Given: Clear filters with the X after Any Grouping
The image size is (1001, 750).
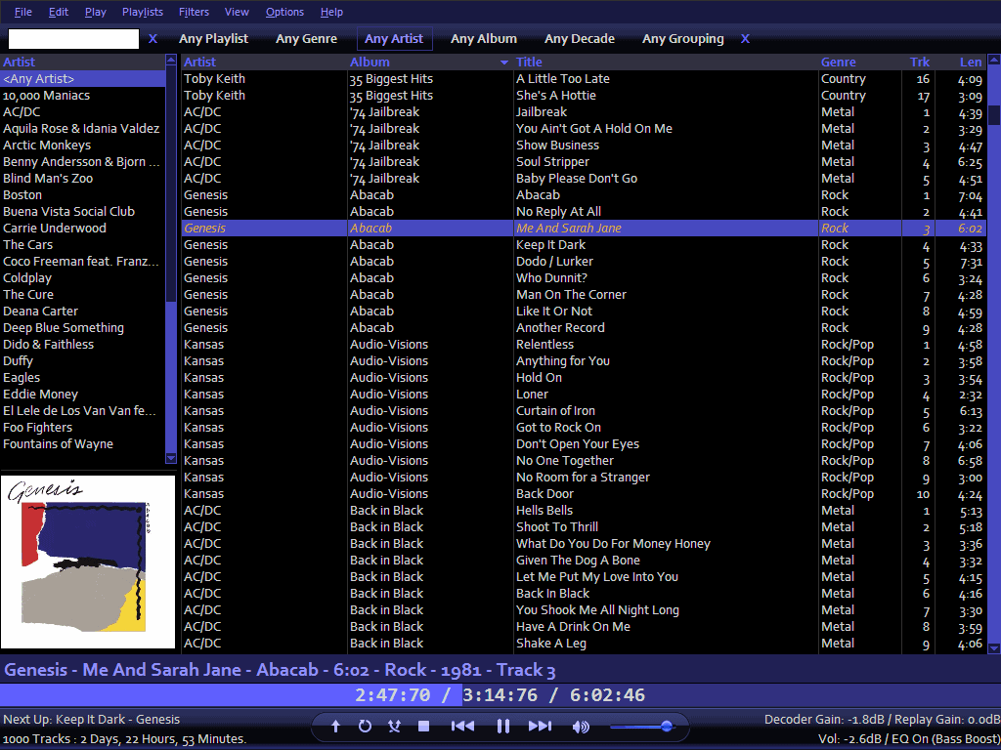Looking at the screenshot, I should 745,39.
